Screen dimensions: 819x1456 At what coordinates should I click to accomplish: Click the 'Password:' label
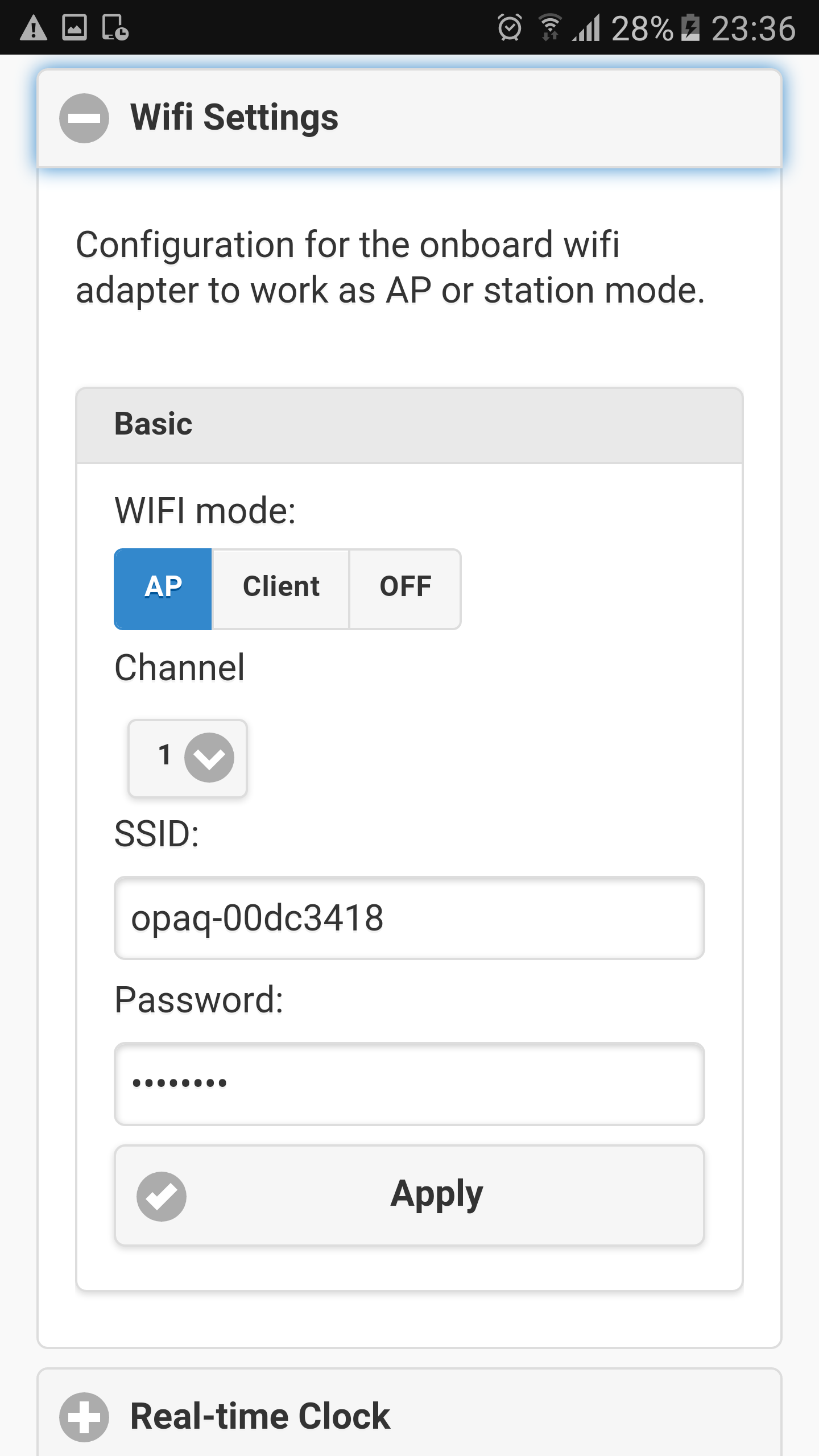point(199,1000)
